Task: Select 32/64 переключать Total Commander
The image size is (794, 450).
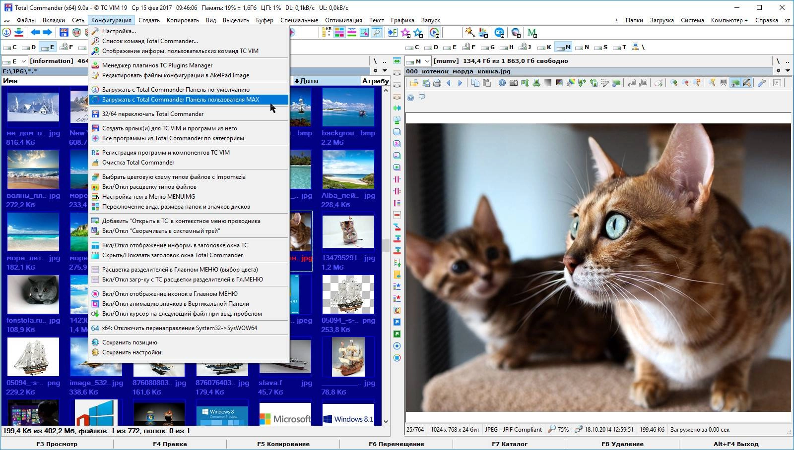Action: pos(152,114)
